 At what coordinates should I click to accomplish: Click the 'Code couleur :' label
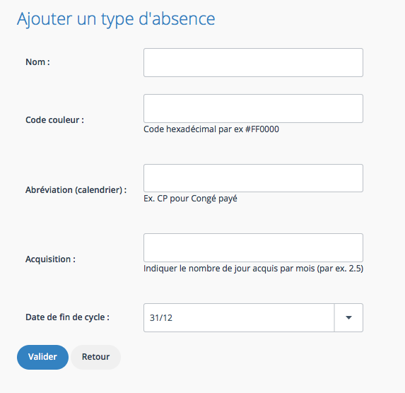pyautogui.click(x=54, y=120)
